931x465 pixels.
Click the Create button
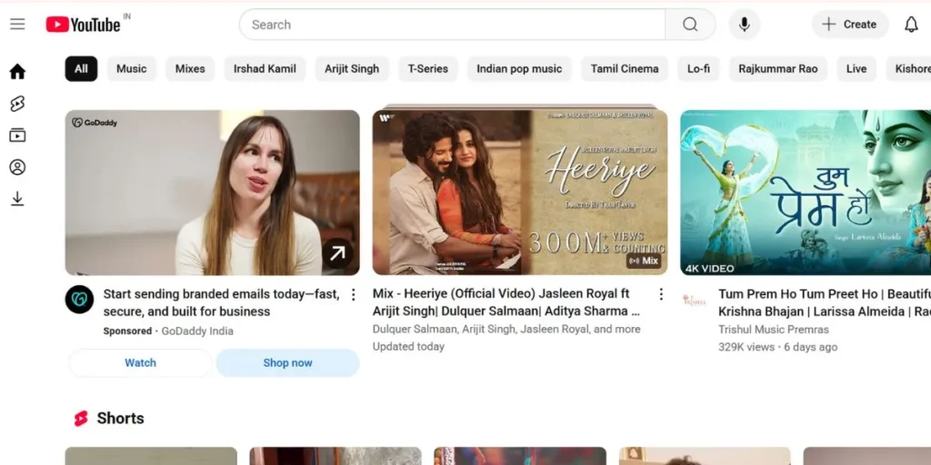click(850, 25)
